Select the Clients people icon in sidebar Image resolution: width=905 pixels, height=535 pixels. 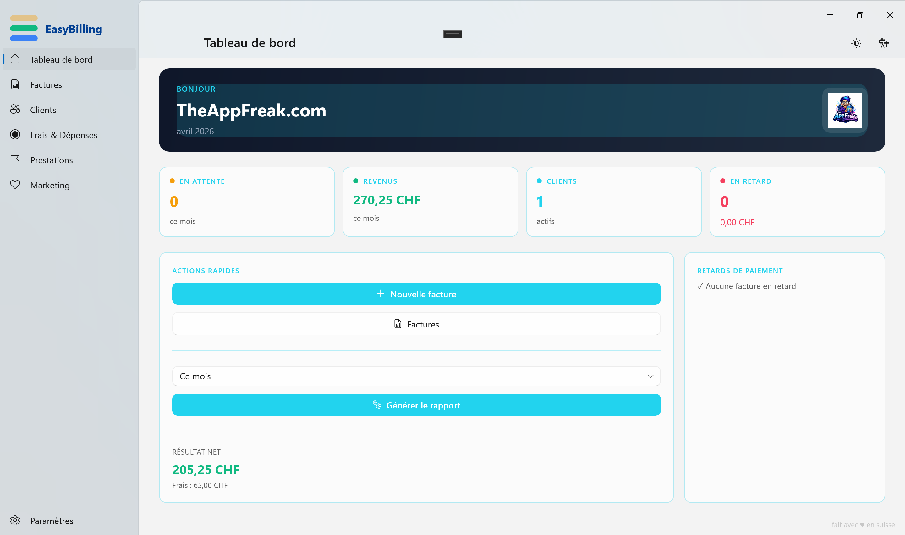pos(15,110)
